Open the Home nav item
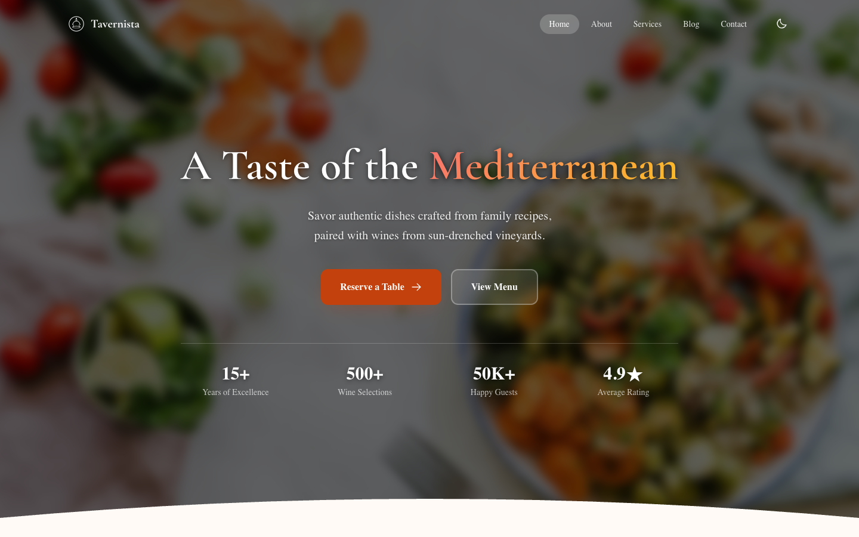The image size is (859, 537). coord(559,24)
